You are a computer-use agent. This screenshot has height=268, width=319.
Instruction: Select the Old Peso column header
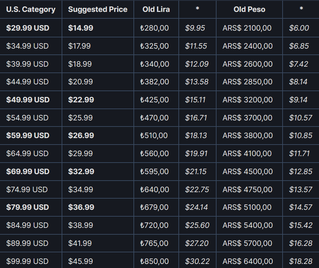249,10
